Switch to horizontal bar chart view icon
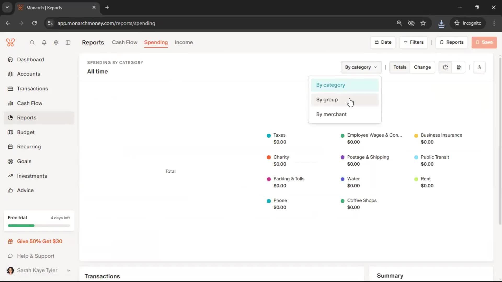 (x=459, y=67)
